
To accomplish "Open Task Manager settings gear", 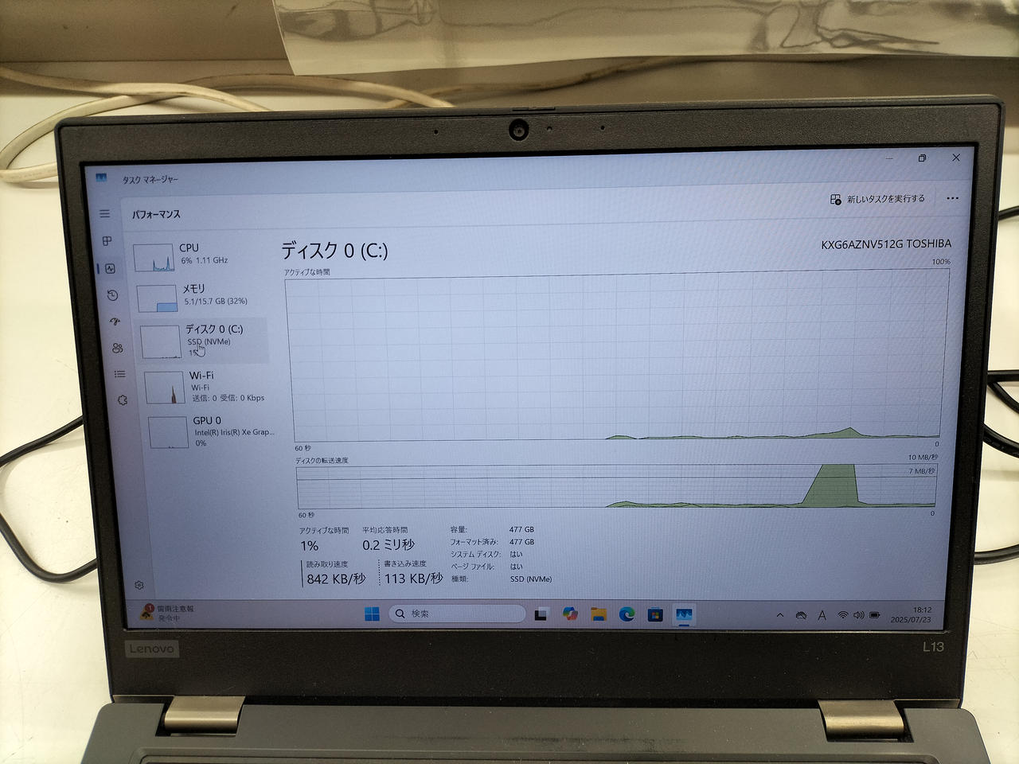I will coord(139,585).
